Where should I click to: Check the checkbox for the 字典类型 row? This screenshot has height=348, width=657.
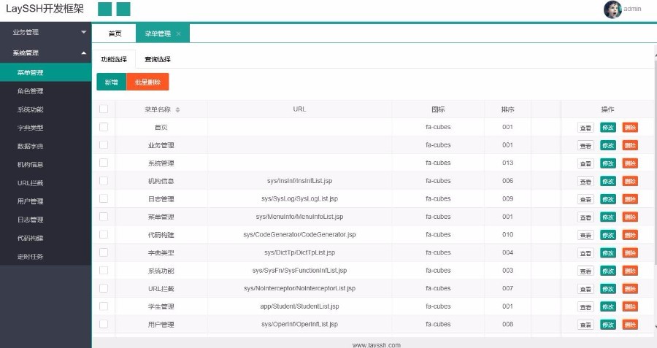click(x=104, y=252)
